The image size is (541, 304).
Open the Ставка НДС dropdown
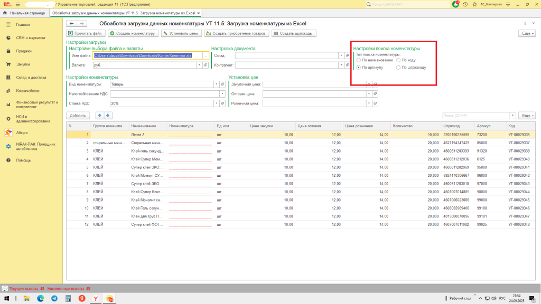tap(216, 103)
